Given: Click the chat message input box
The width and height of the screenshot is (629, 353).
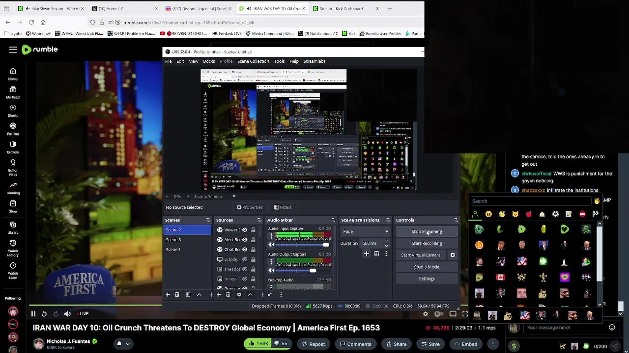Looking at the screenshot, I should coord(565,328).
